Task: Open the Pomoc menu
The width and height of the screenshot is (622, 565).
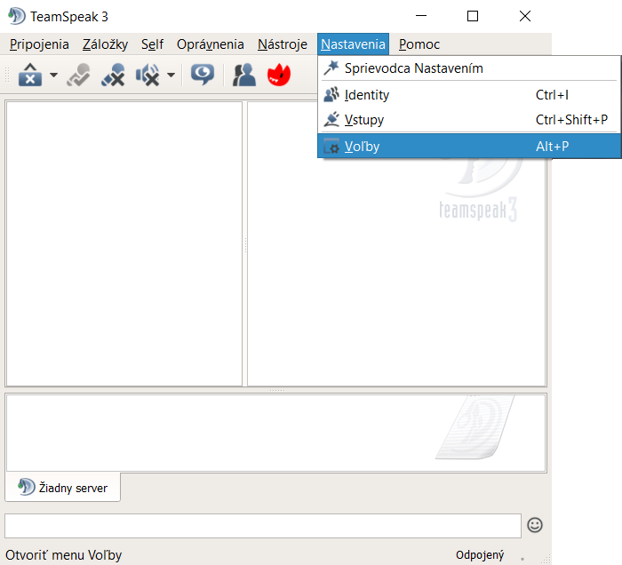Action: [419, 44]
